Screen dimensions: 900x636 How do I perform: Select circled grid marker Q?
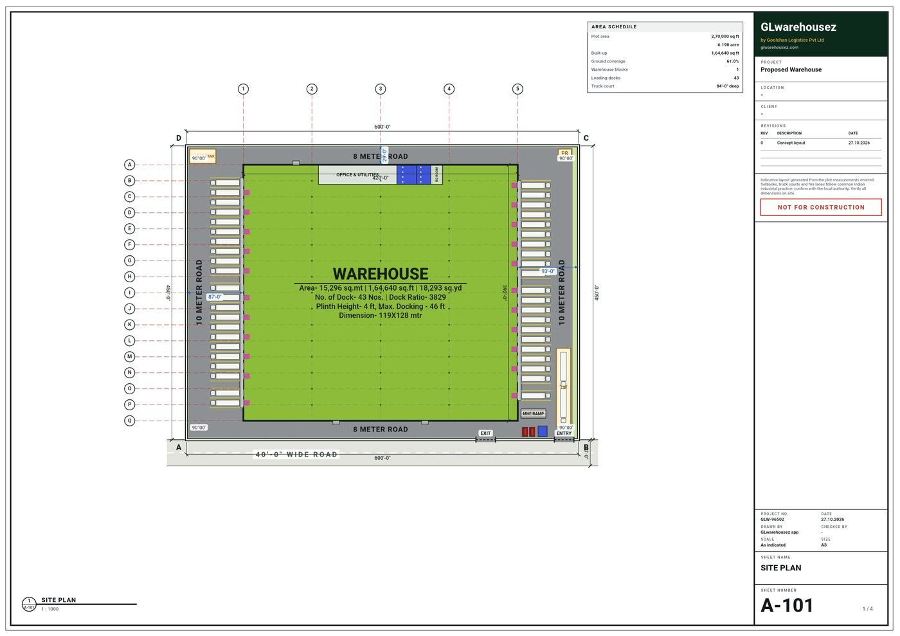click(x=129, y=421)
